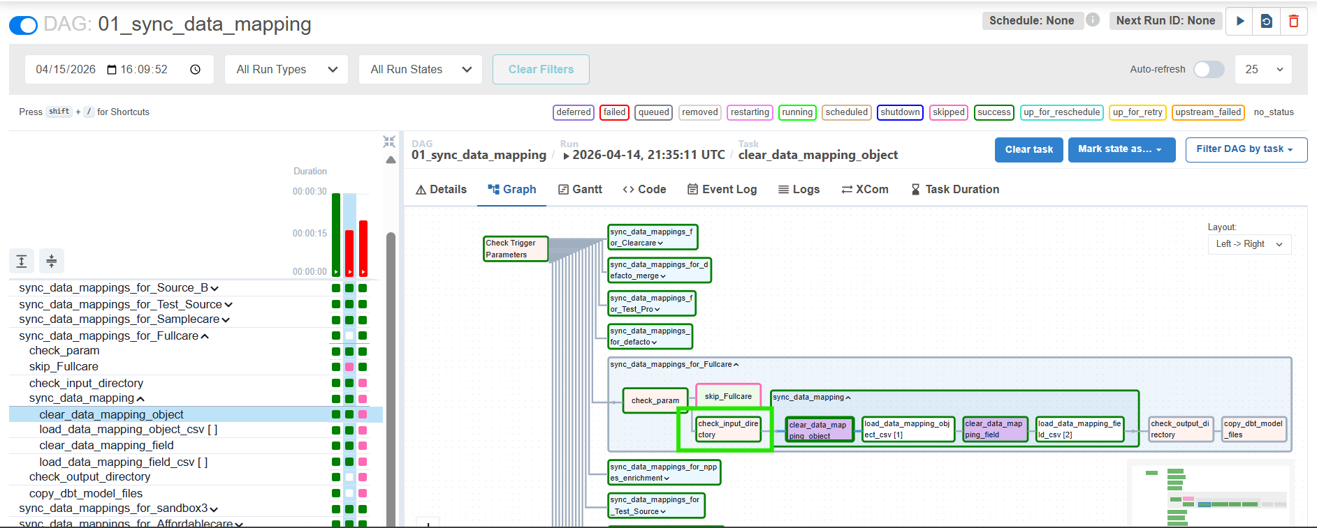Click the collapse grid panel icon

coord(389,142)
